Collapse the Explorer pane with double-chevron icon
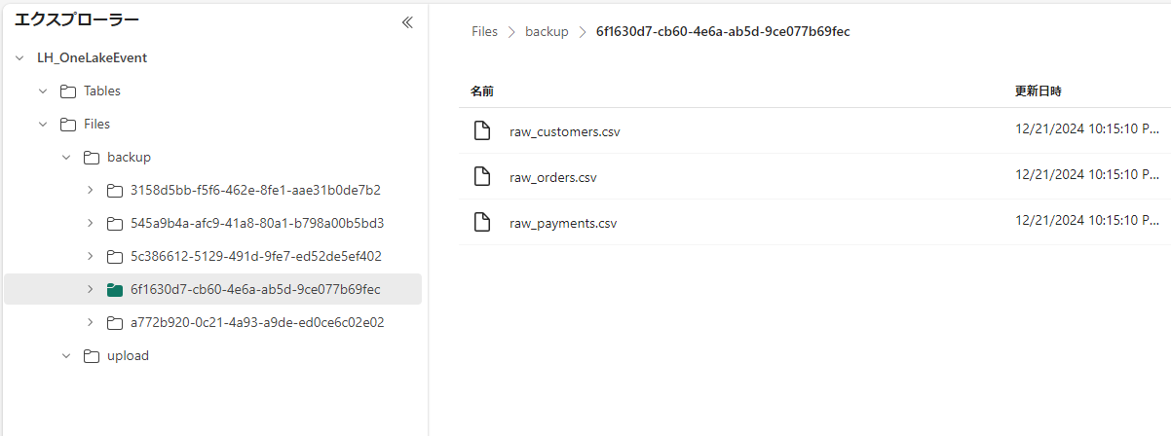1171x436 pixels. coord(407,22)
